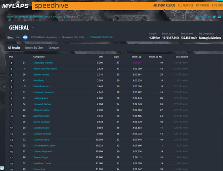
Task: Open the Compare tab
Action: click(x=54, y=48)
